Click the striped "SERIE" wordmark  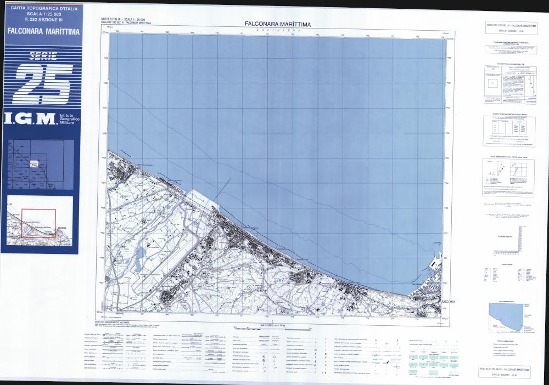43,56
